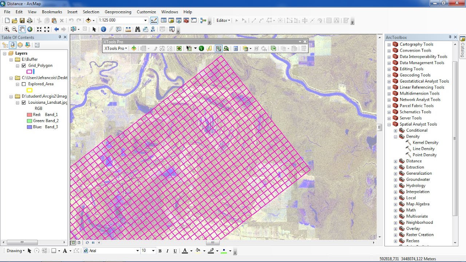Open ModelBuilder window
Screen dimensions: 466x262
click(203, 20)
